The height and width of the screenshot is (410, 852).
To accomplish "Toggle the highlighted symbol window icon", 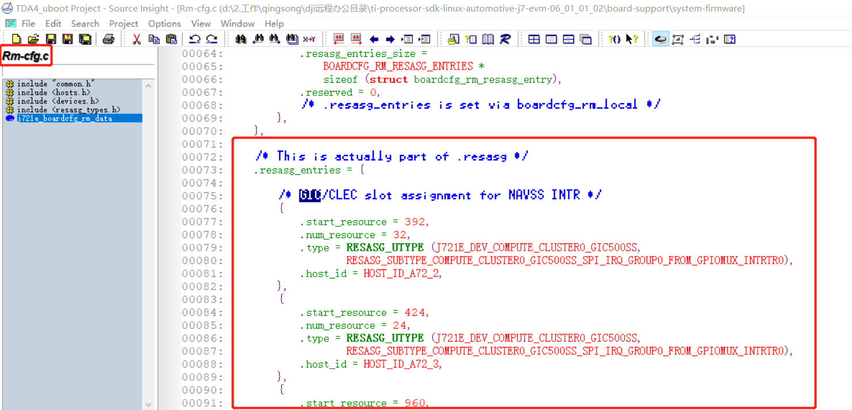I will [660, 39].
